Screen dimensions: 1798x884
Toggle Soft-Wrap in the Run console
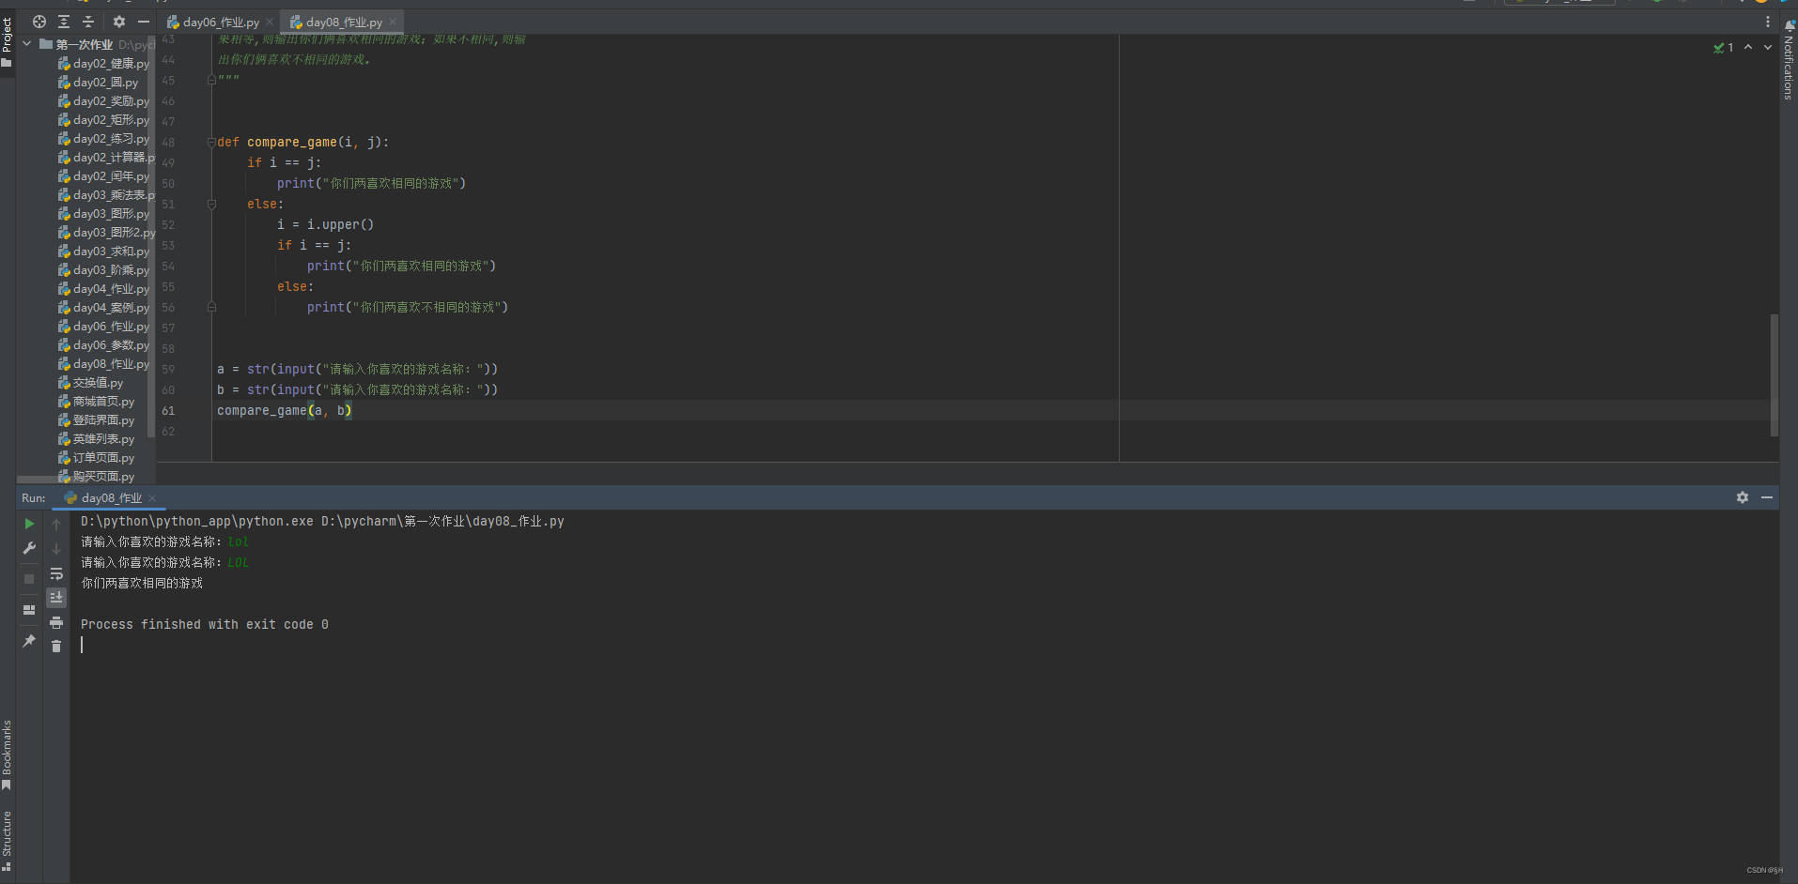(56, 573)
